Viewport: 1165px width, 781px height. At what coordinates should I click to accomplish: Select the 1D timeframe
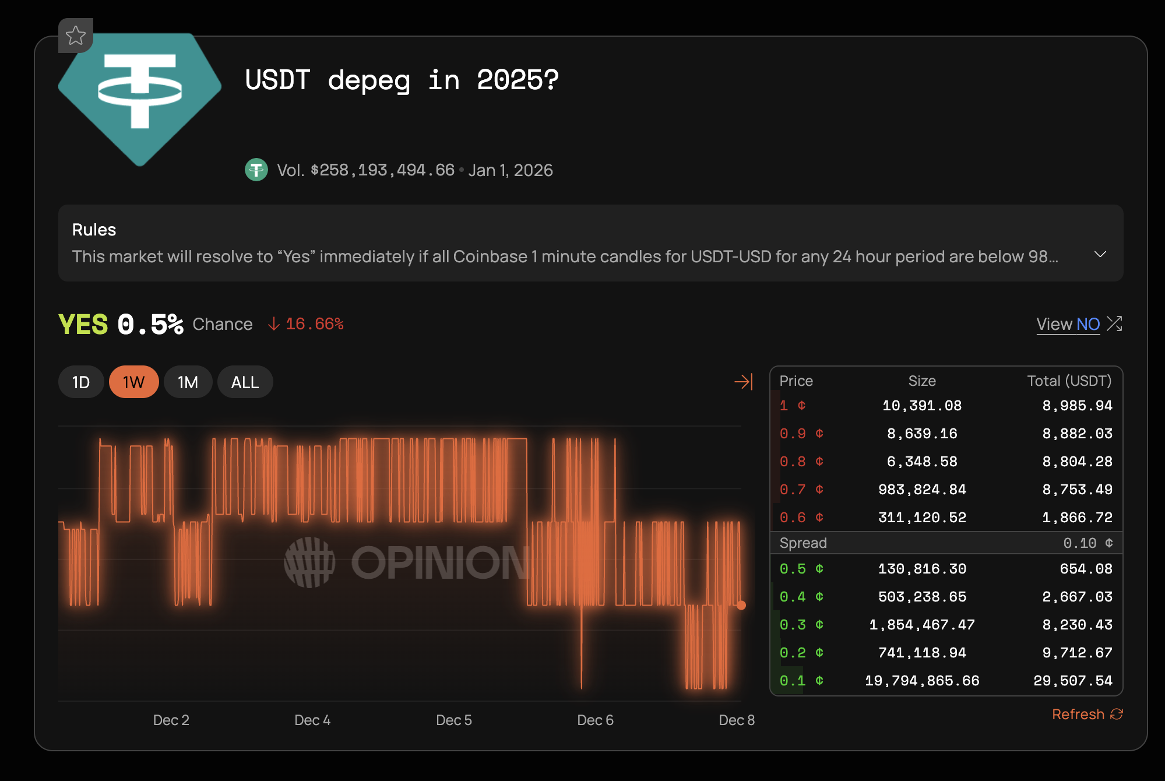(80, 382)
